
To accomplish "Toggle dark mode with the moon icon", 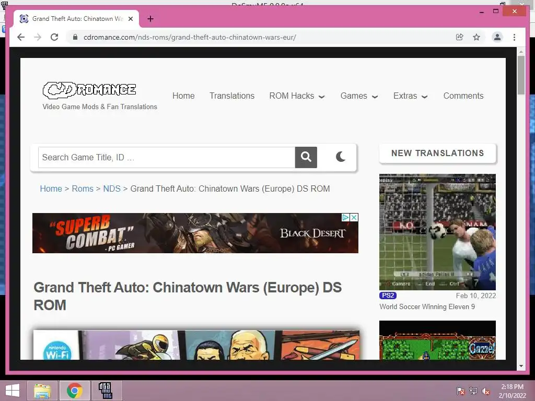I will click(x=341, y=157).
